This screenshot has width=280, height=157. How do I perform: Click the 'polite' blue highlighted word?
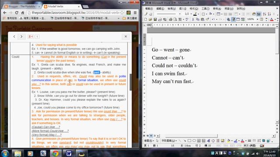point(122,76)
